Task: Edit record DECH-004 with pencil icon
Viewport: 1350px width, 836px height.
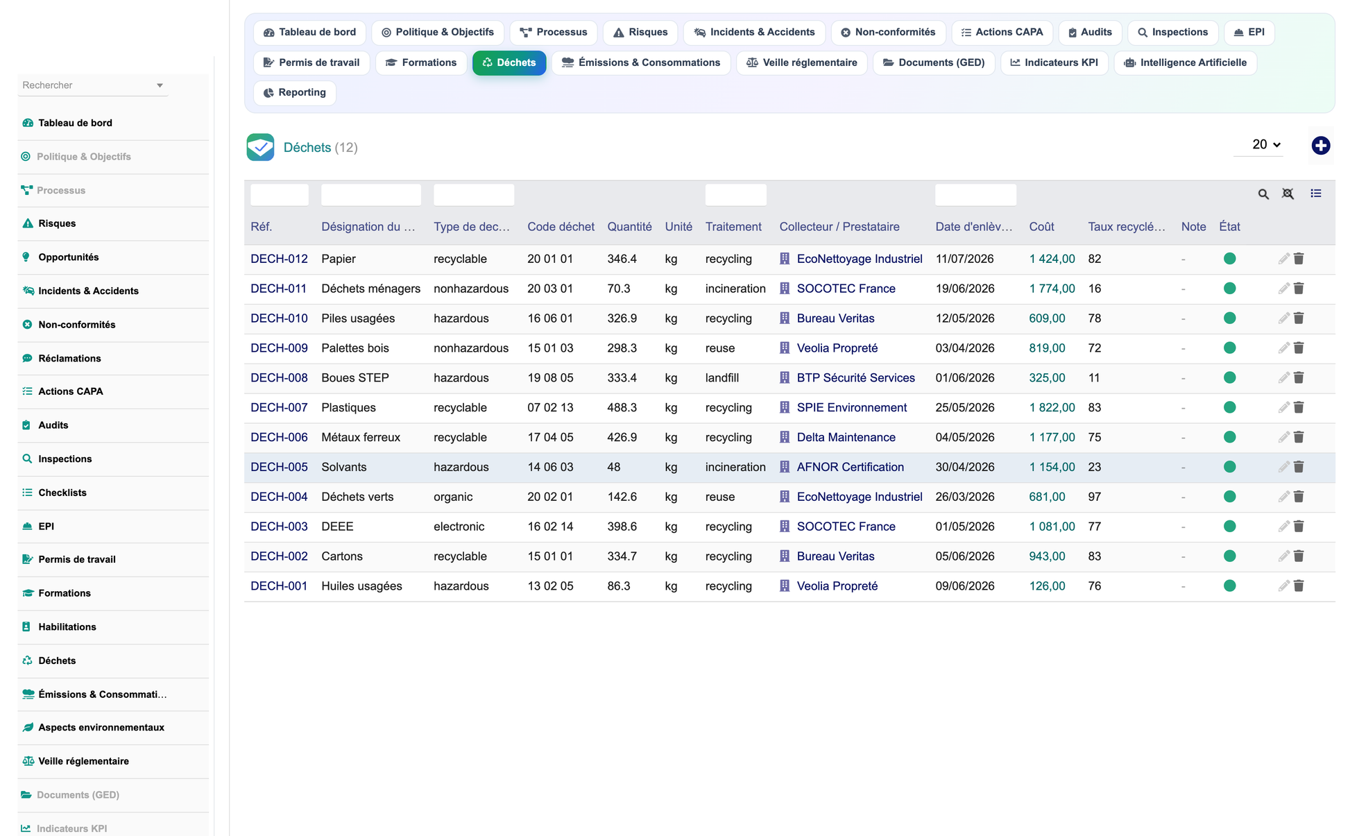Action: coord(1283,497)
